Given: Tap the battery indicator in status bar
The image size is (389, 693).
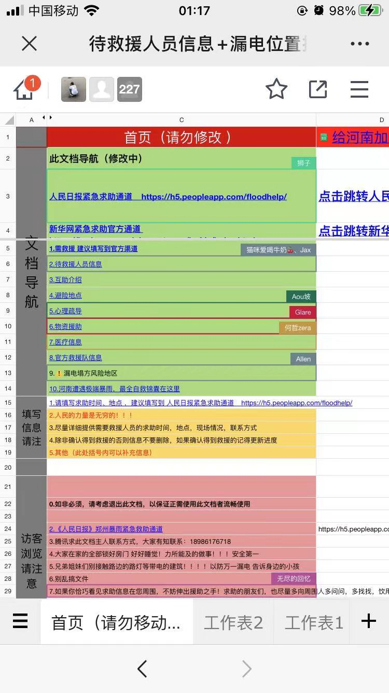Looking at the screenshot, I should (x=371, y=10).
